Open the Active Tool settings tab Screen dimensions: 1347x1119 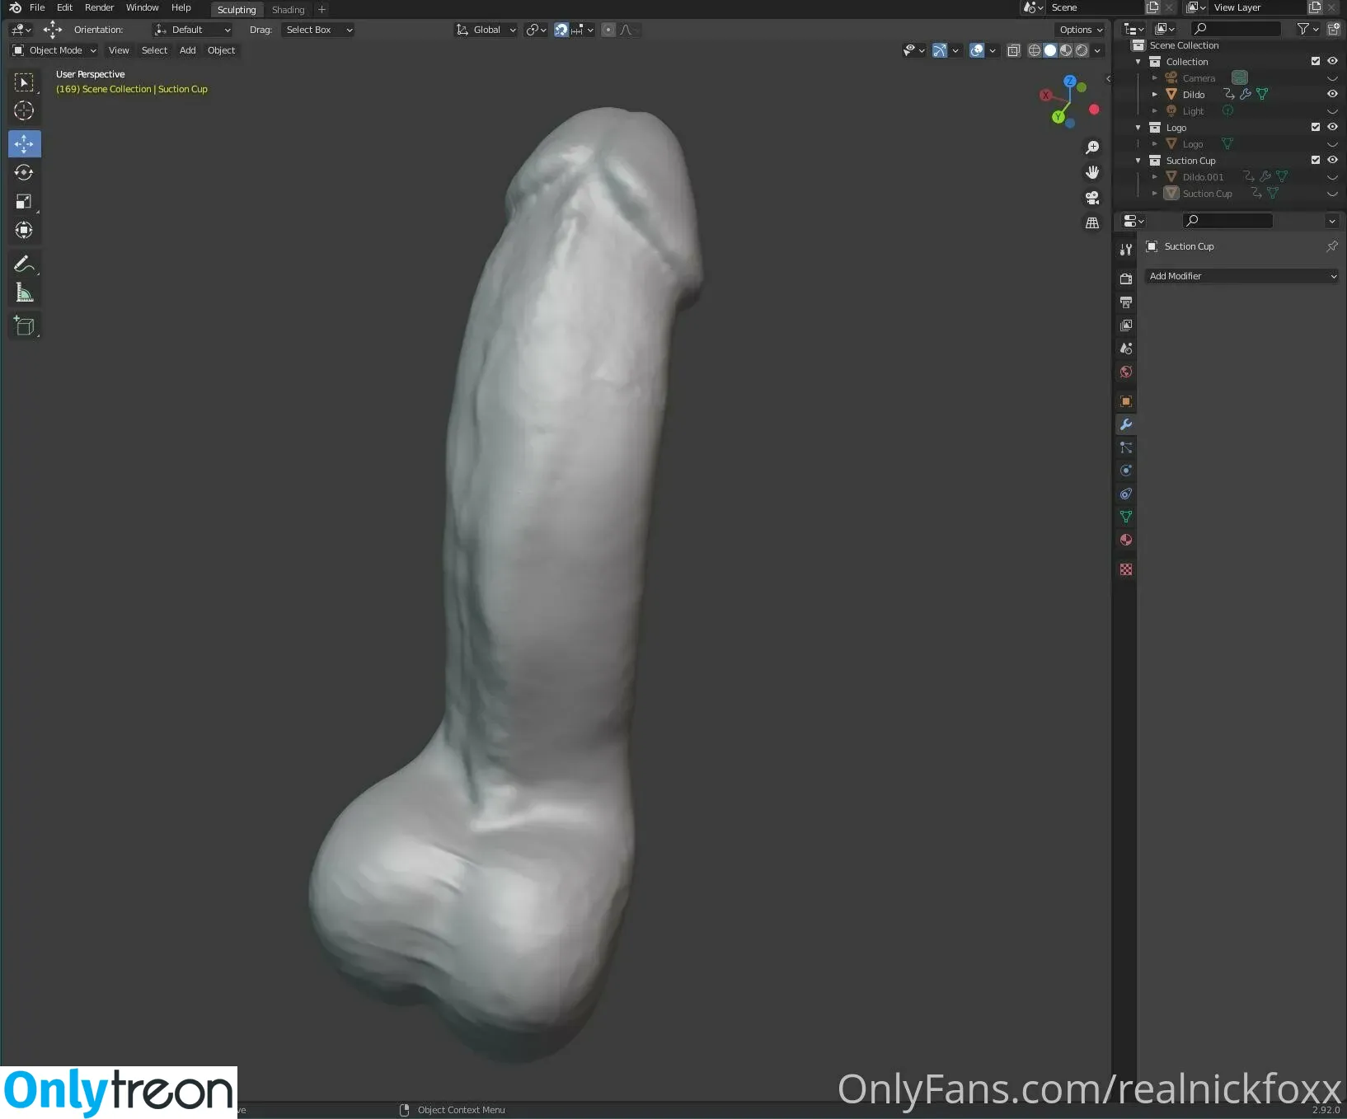pyautogui.click(x=1125, y=249)
